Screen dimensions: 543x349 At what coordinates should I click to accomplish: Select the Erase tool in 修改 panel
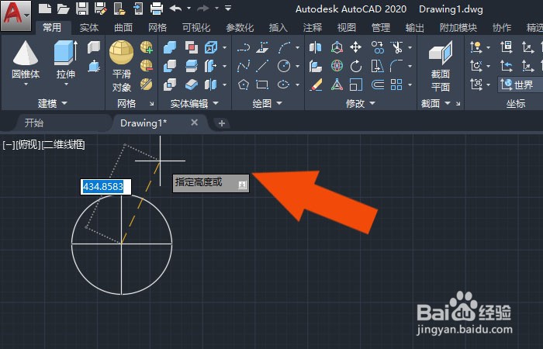click(316, 84)
